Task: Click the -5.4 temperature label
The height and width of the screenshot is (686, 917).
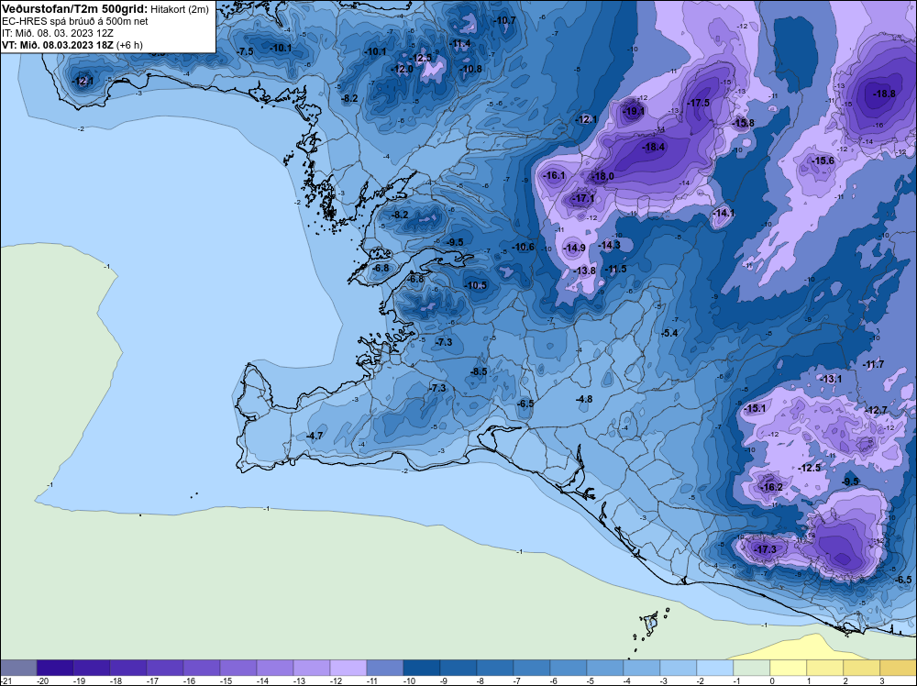Action: 669,333
